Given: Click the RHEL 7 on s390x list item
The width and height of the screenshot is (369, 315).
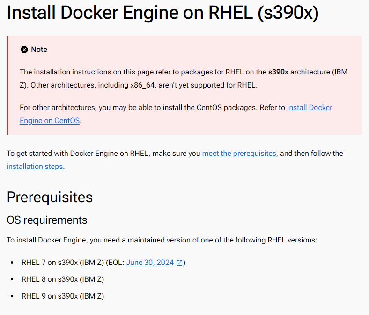Looking at the screenshot, I should pos(103,263).
